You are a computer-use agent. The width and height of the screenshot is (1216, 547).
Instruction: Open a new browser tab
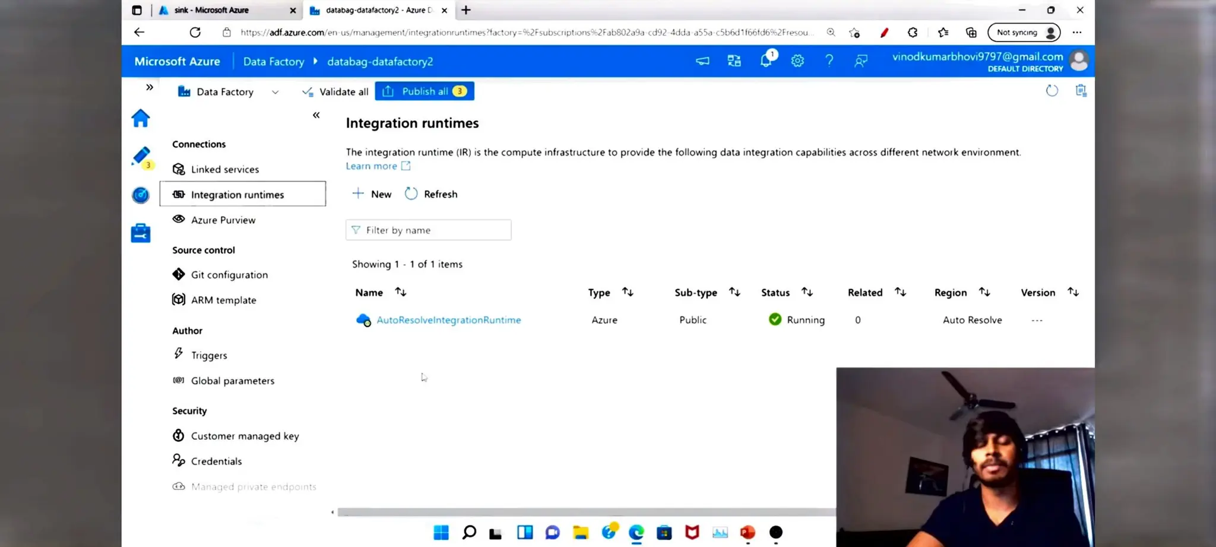point(466,10)
